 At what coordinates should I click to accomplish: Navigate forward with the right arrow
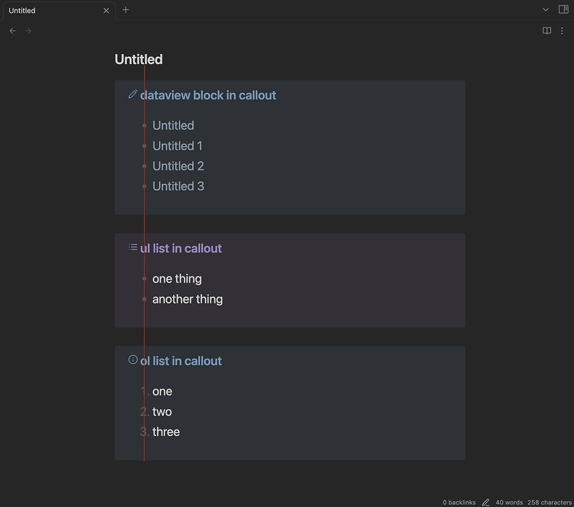(28, 30)
